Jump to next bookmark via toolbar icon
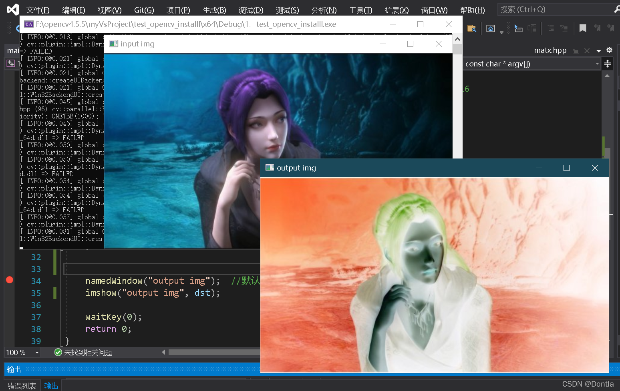The height and width of the screenshot is (391, 620). point(610,28)
